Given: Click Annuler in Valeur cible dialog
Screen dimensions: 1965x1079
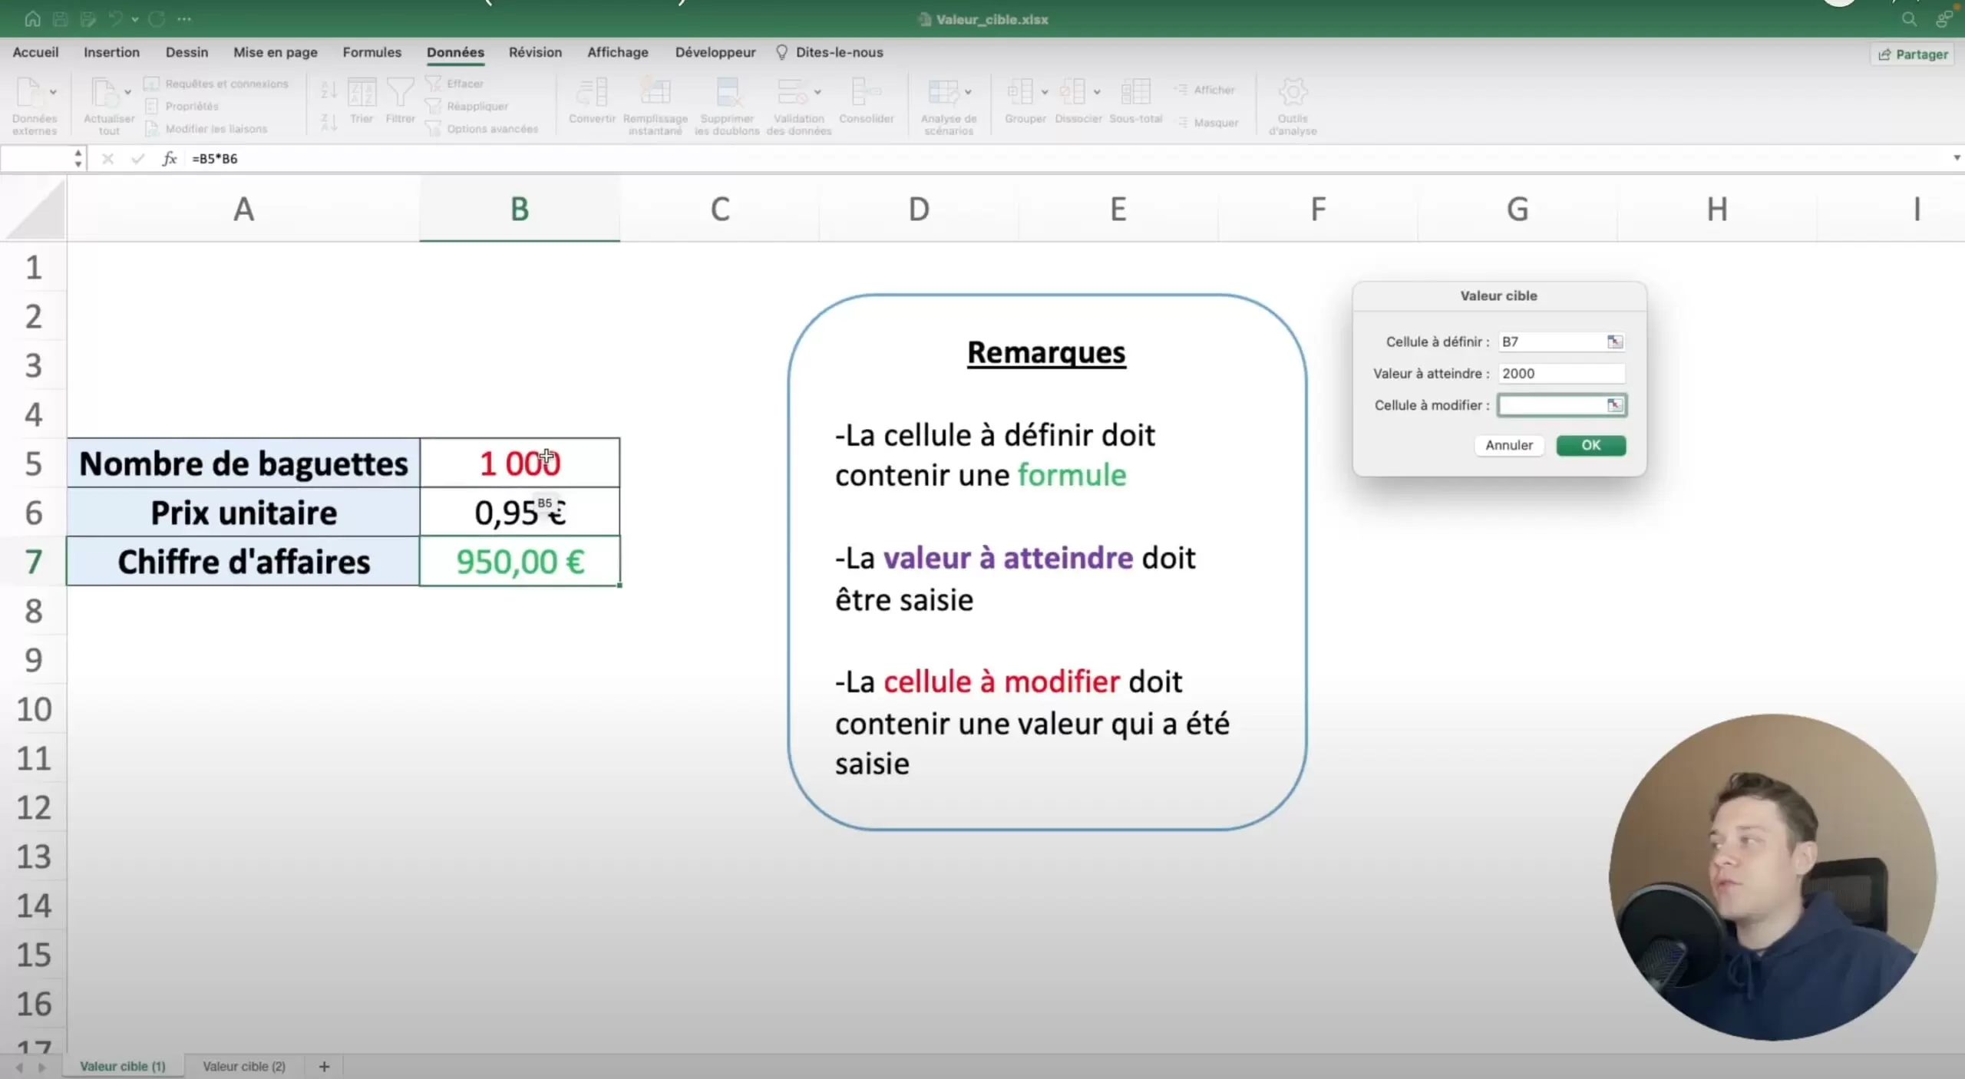Looking at the screenshot, I should pyautogui.click(x=1508, y=445).
